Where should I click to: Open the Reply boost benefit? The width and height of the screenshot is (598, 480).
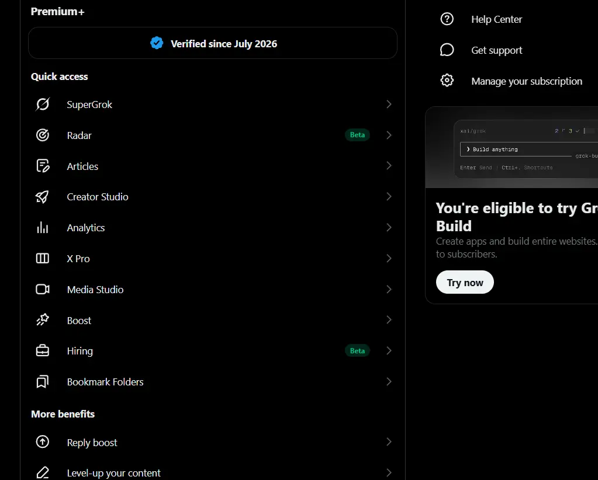coord(213,442)
